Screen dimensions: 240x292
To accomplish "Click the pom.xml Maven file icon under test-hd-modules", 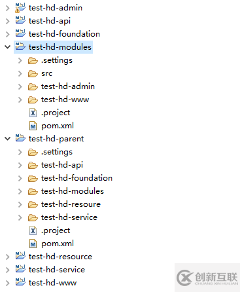I will pos(33,126).
